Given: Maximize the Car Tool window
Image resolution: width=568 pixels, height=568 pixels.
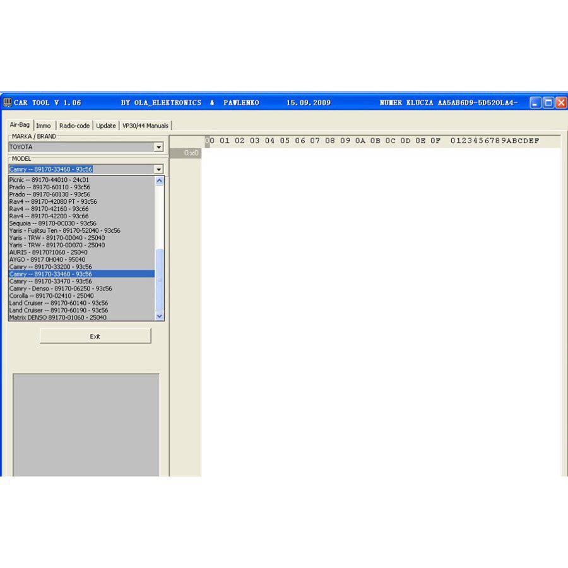Looking at the screenshot, I should coord(548,102).
